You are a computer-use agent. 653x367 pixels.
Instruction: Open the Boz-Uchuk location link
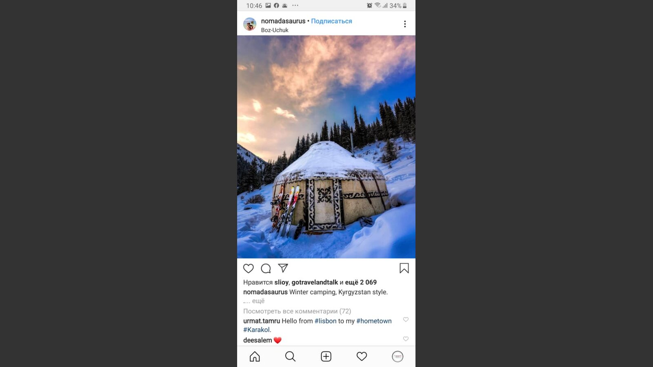(x=275, y=30)
